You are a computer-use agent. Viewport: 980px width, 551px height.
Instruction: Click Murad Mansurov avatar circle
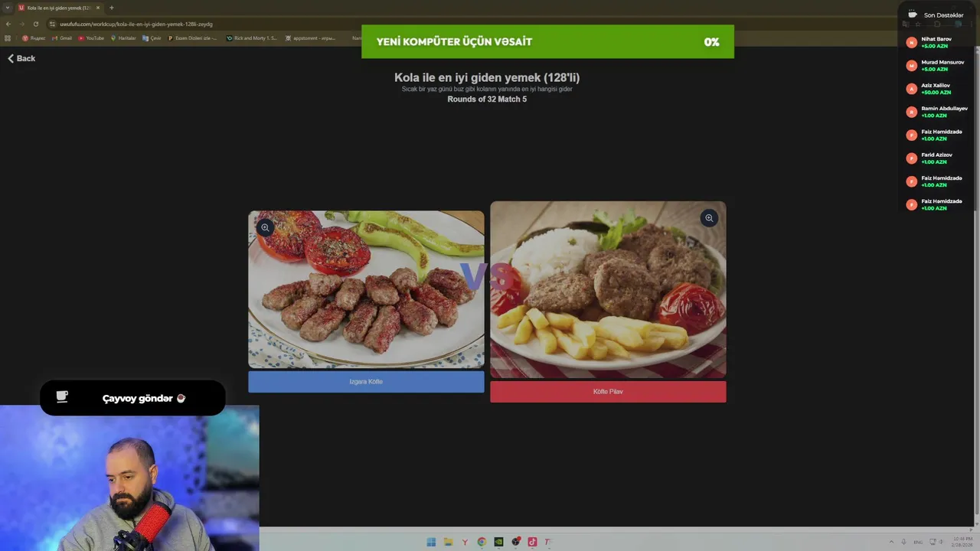tap(911, 66)
